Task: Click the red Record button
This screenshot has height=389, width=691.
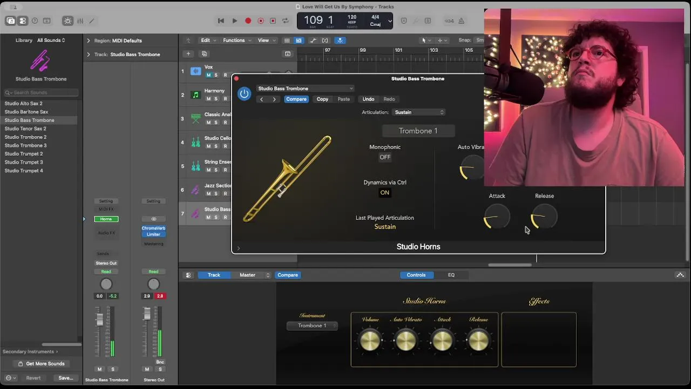Action: 248,21
